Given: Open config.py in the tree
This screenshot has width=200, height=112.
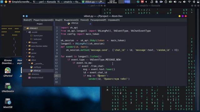Looking at the screenshot, I should 37,67.
